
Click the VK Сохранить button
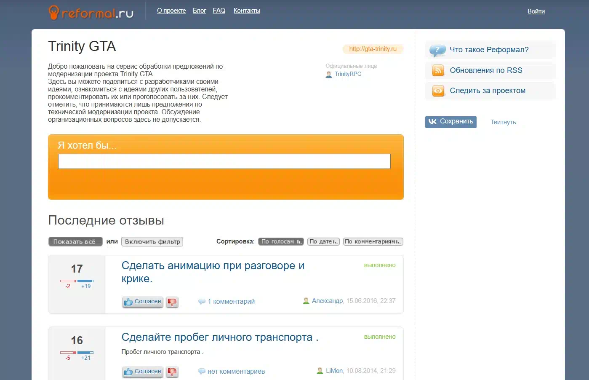click(450, 122)
